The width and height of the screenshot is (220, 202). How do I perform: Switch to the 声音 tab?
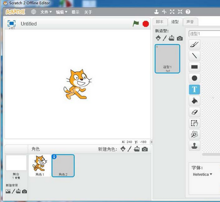coord(190,22)
